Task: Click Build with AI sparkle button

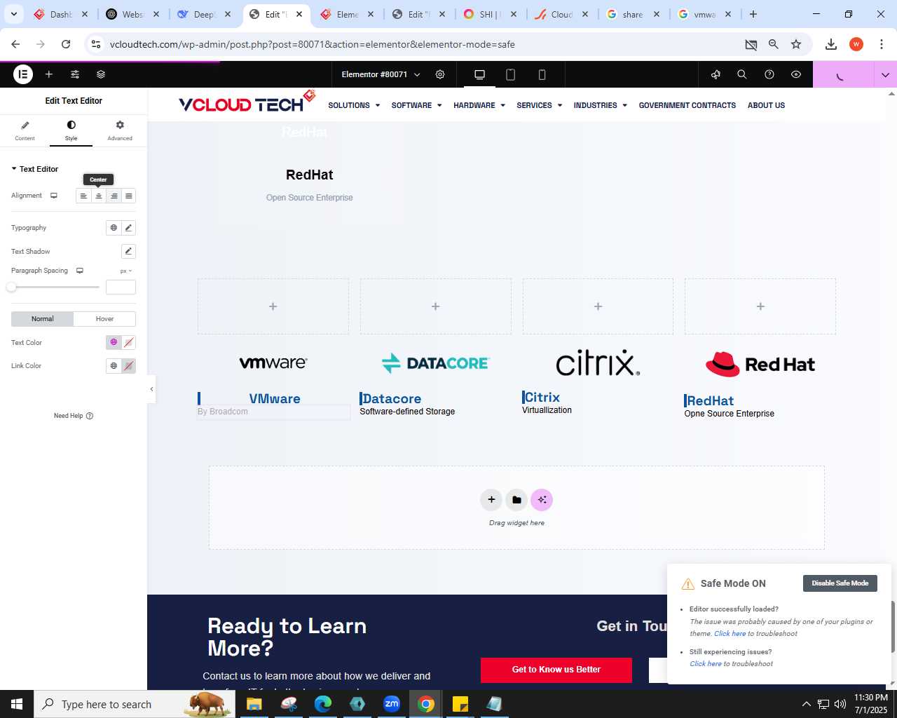Action: [542, 500]
